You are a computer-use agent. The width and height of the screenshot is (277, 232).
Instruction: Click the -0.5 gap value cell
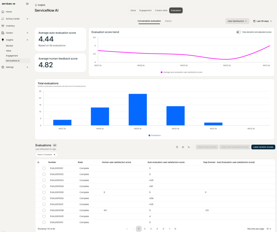tap(207, 210)
